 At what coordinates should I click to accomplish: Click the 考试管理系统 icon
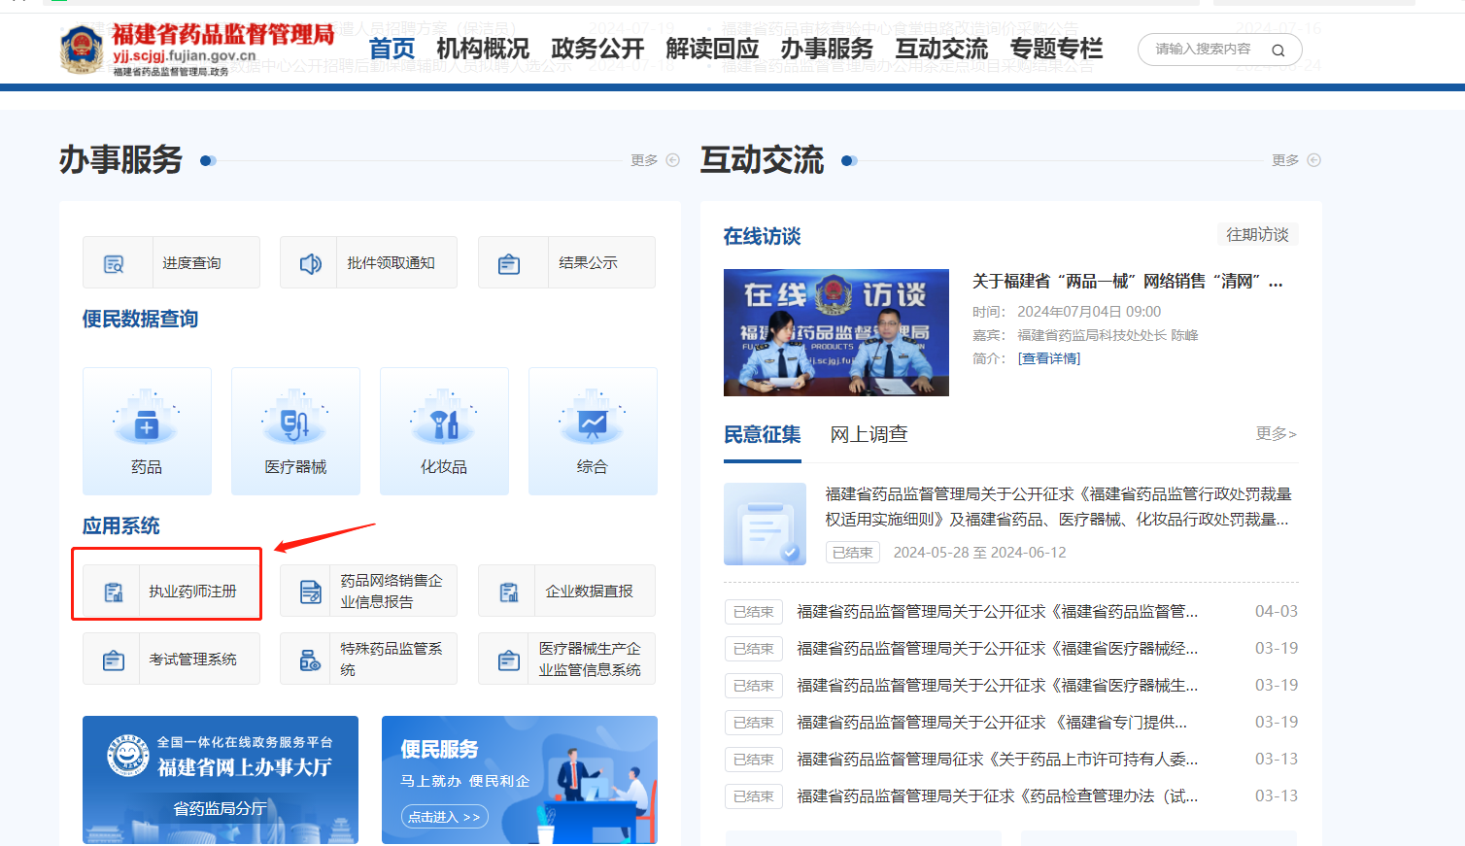(114, 660)
